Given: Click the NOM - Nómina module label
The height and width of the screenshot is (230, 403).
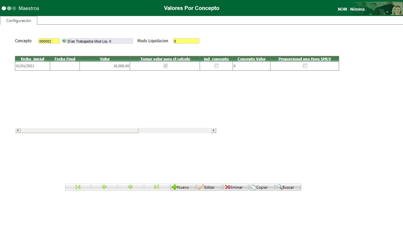Looking at the screenshot, I should pyautogui.click(x=351, y=9).
